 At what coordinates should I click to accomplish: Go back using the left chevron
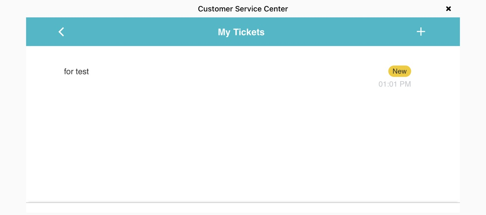pyautogui.click(x=61, y=32)
